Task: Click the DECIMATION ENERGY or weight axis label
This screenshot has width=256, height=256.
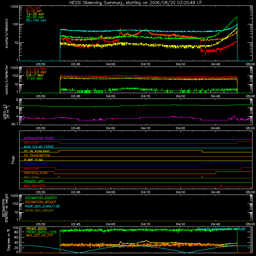Action: pyautogui.click(x=5, y=208)
